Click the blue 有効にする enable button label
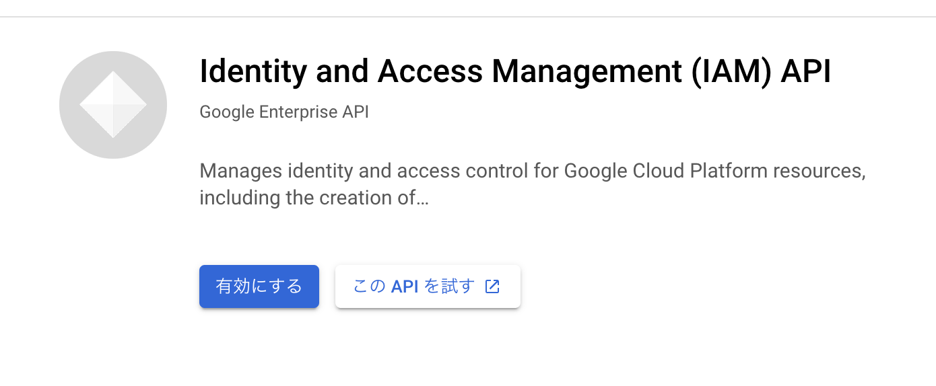The height and width of the screenshot is (386, 936). [259, 286]
